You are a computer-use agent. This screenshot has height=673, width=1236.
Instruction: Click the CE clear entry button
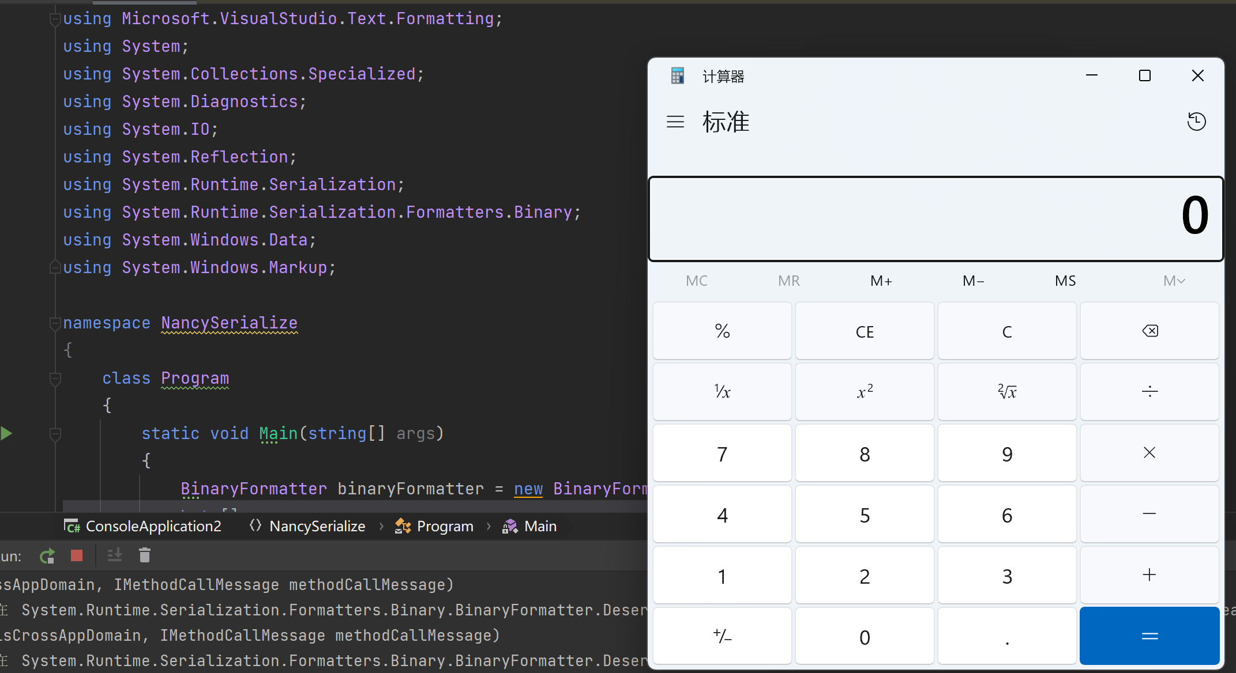click(x=865, y=331)
